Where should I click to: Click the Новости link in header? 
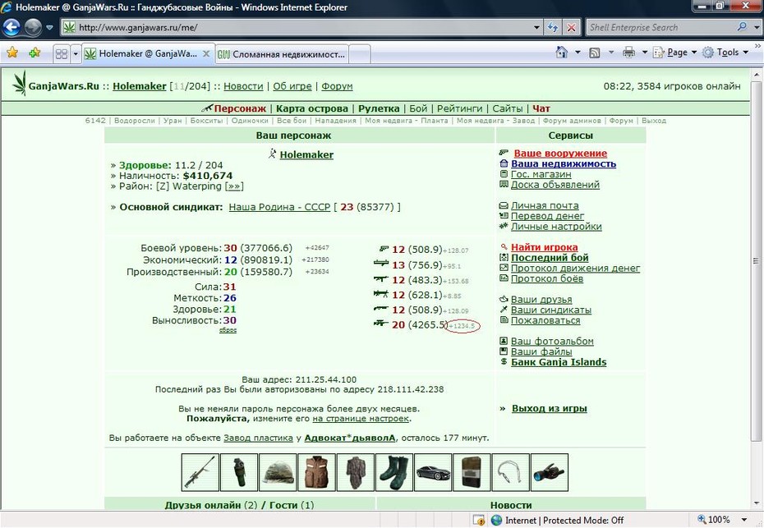(x=243, y=86)
